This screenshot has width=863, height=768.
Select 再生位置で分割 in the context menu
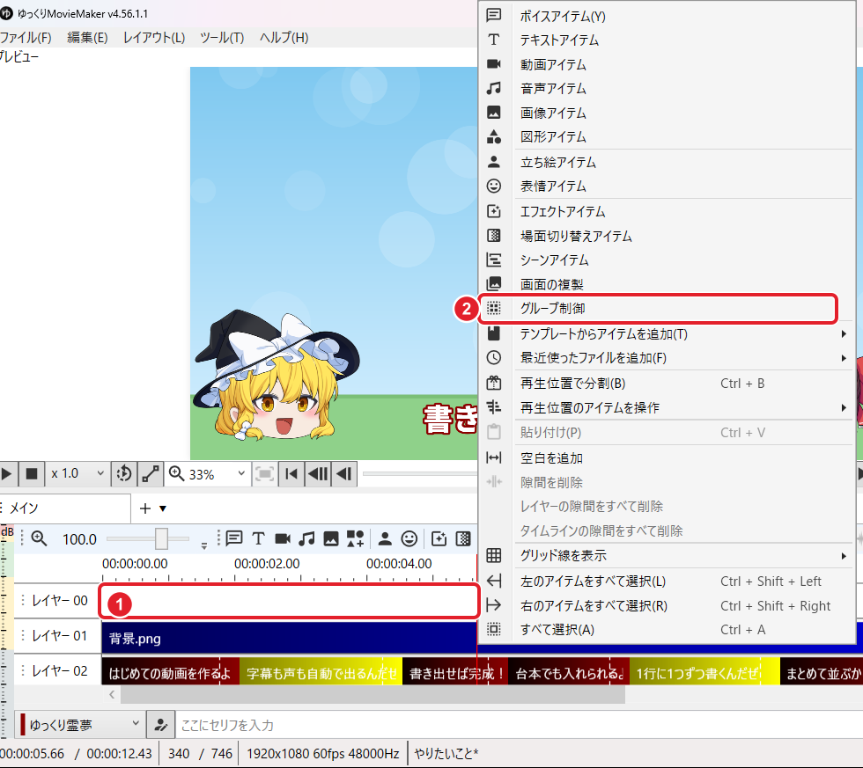[667, 384]
